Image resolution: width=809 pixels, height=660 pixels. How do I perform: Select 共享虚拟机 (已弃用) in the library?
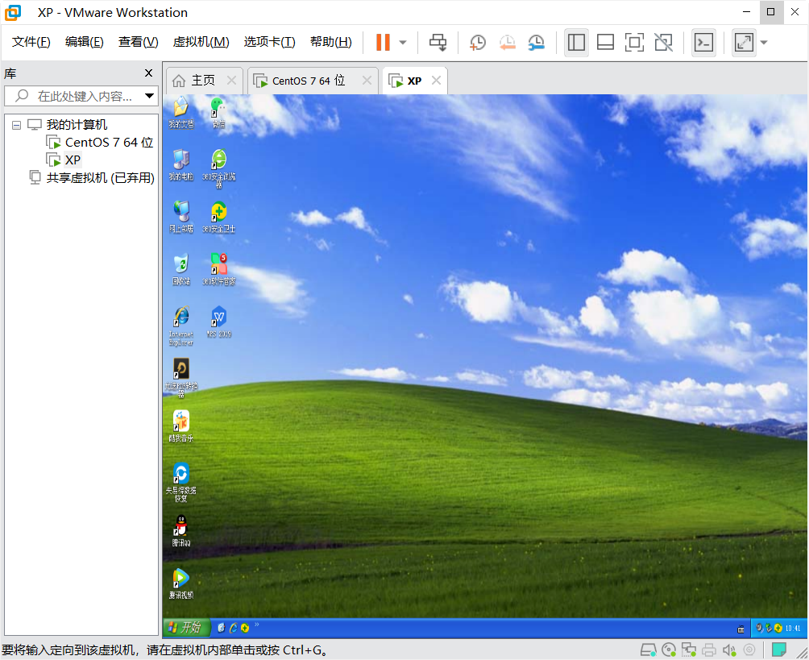pos(92,177)
